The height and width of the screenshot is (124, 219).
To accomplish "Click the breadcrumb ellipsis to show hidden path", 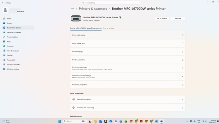I will (72, 8).
